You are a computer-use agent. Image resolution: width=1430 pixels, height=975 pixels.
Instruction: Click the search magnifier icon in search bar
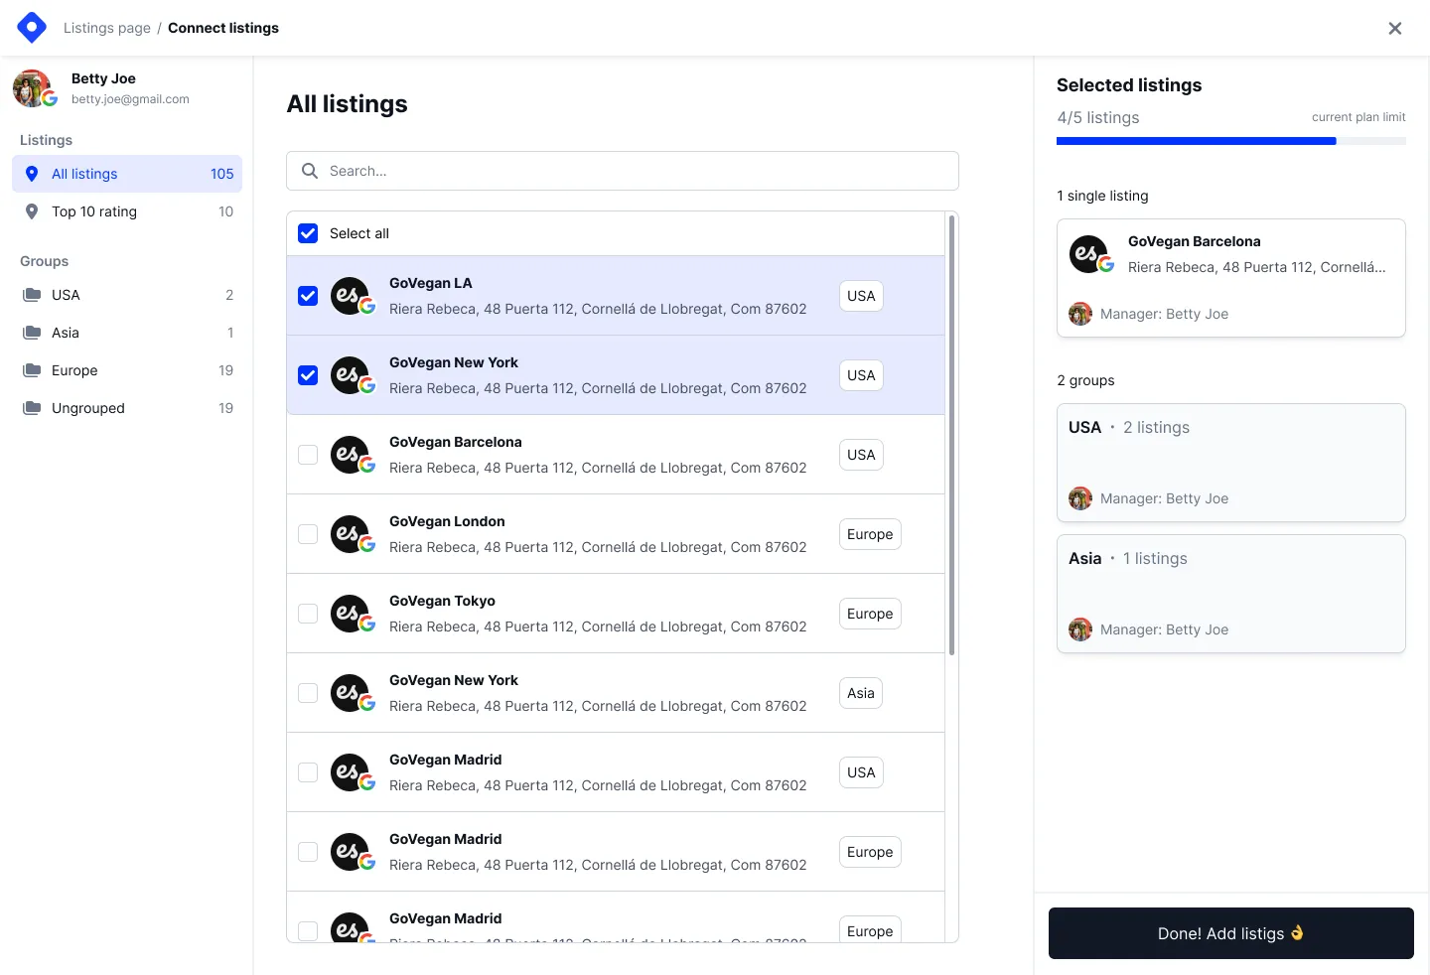[x=309, y=171]
